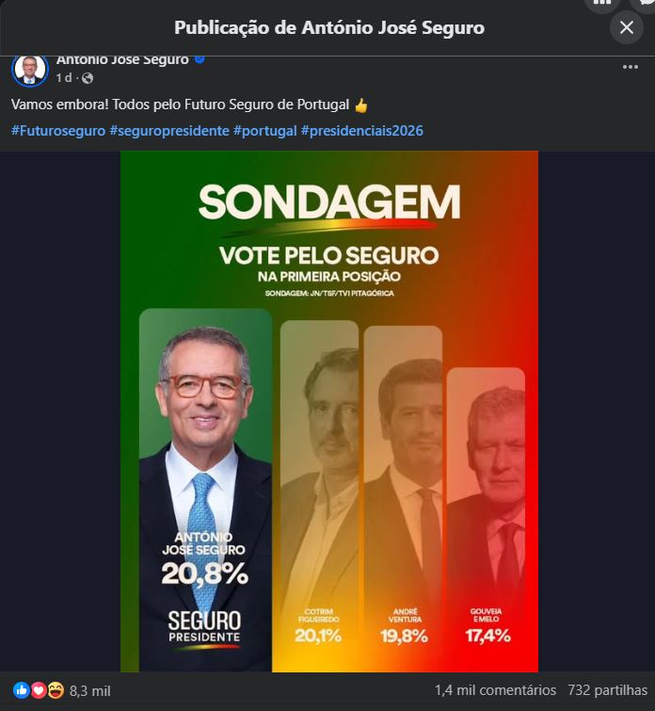
Task: Open the #presidenciais2026 hashtag
Action: click(x=362, y=130)
